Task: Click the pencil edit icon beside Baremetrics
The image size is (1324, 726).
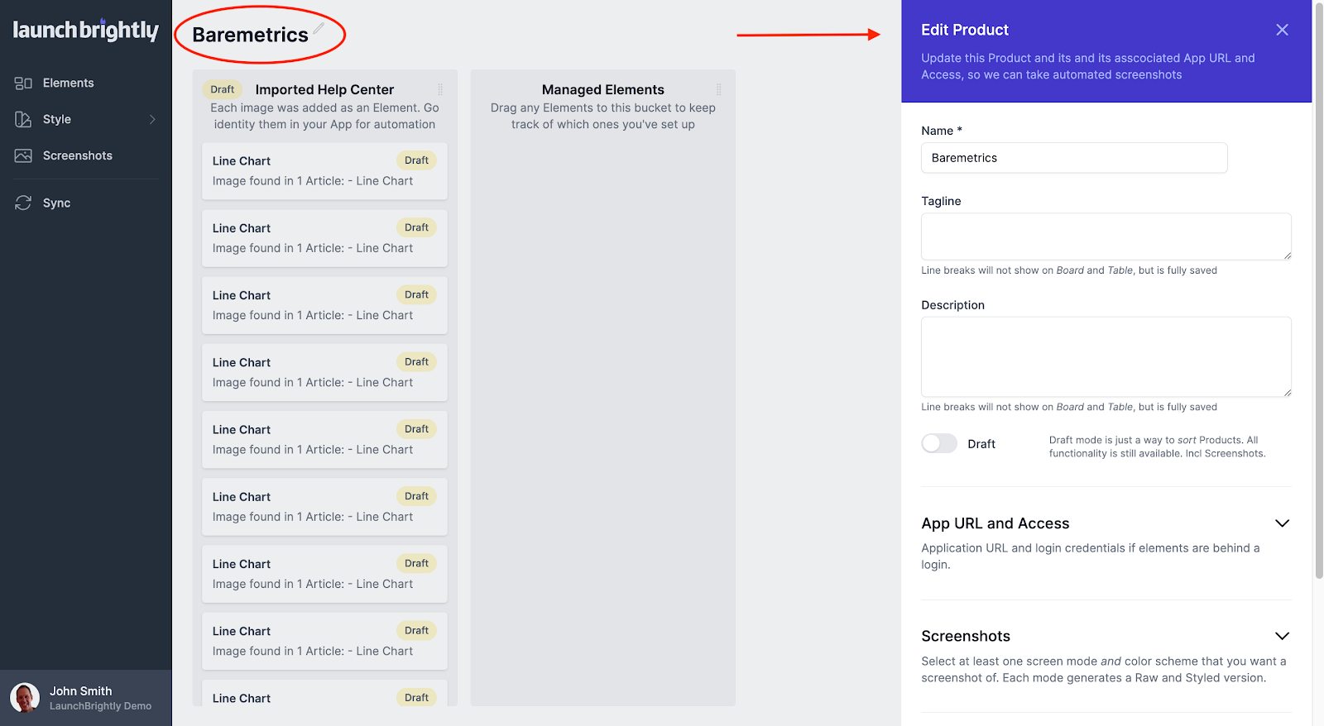Action: click(319, 29)
